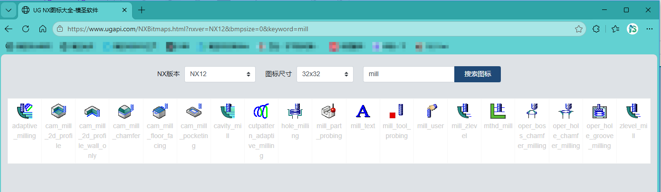Choose the oper_hole_groove_milling icon
Viewport: 661px width, 192px height.
click(600, 111)
